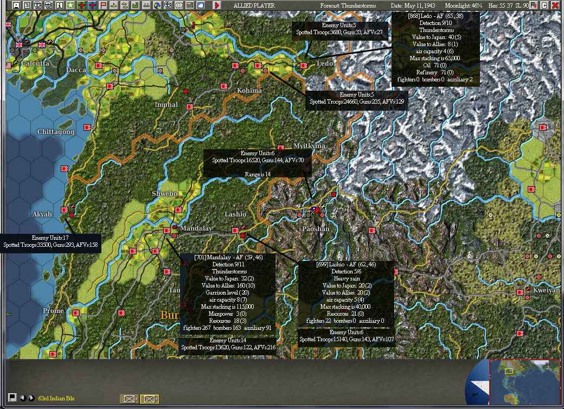
Task: Click the red play end-turn arrow
Action: (x=217, y=5)
